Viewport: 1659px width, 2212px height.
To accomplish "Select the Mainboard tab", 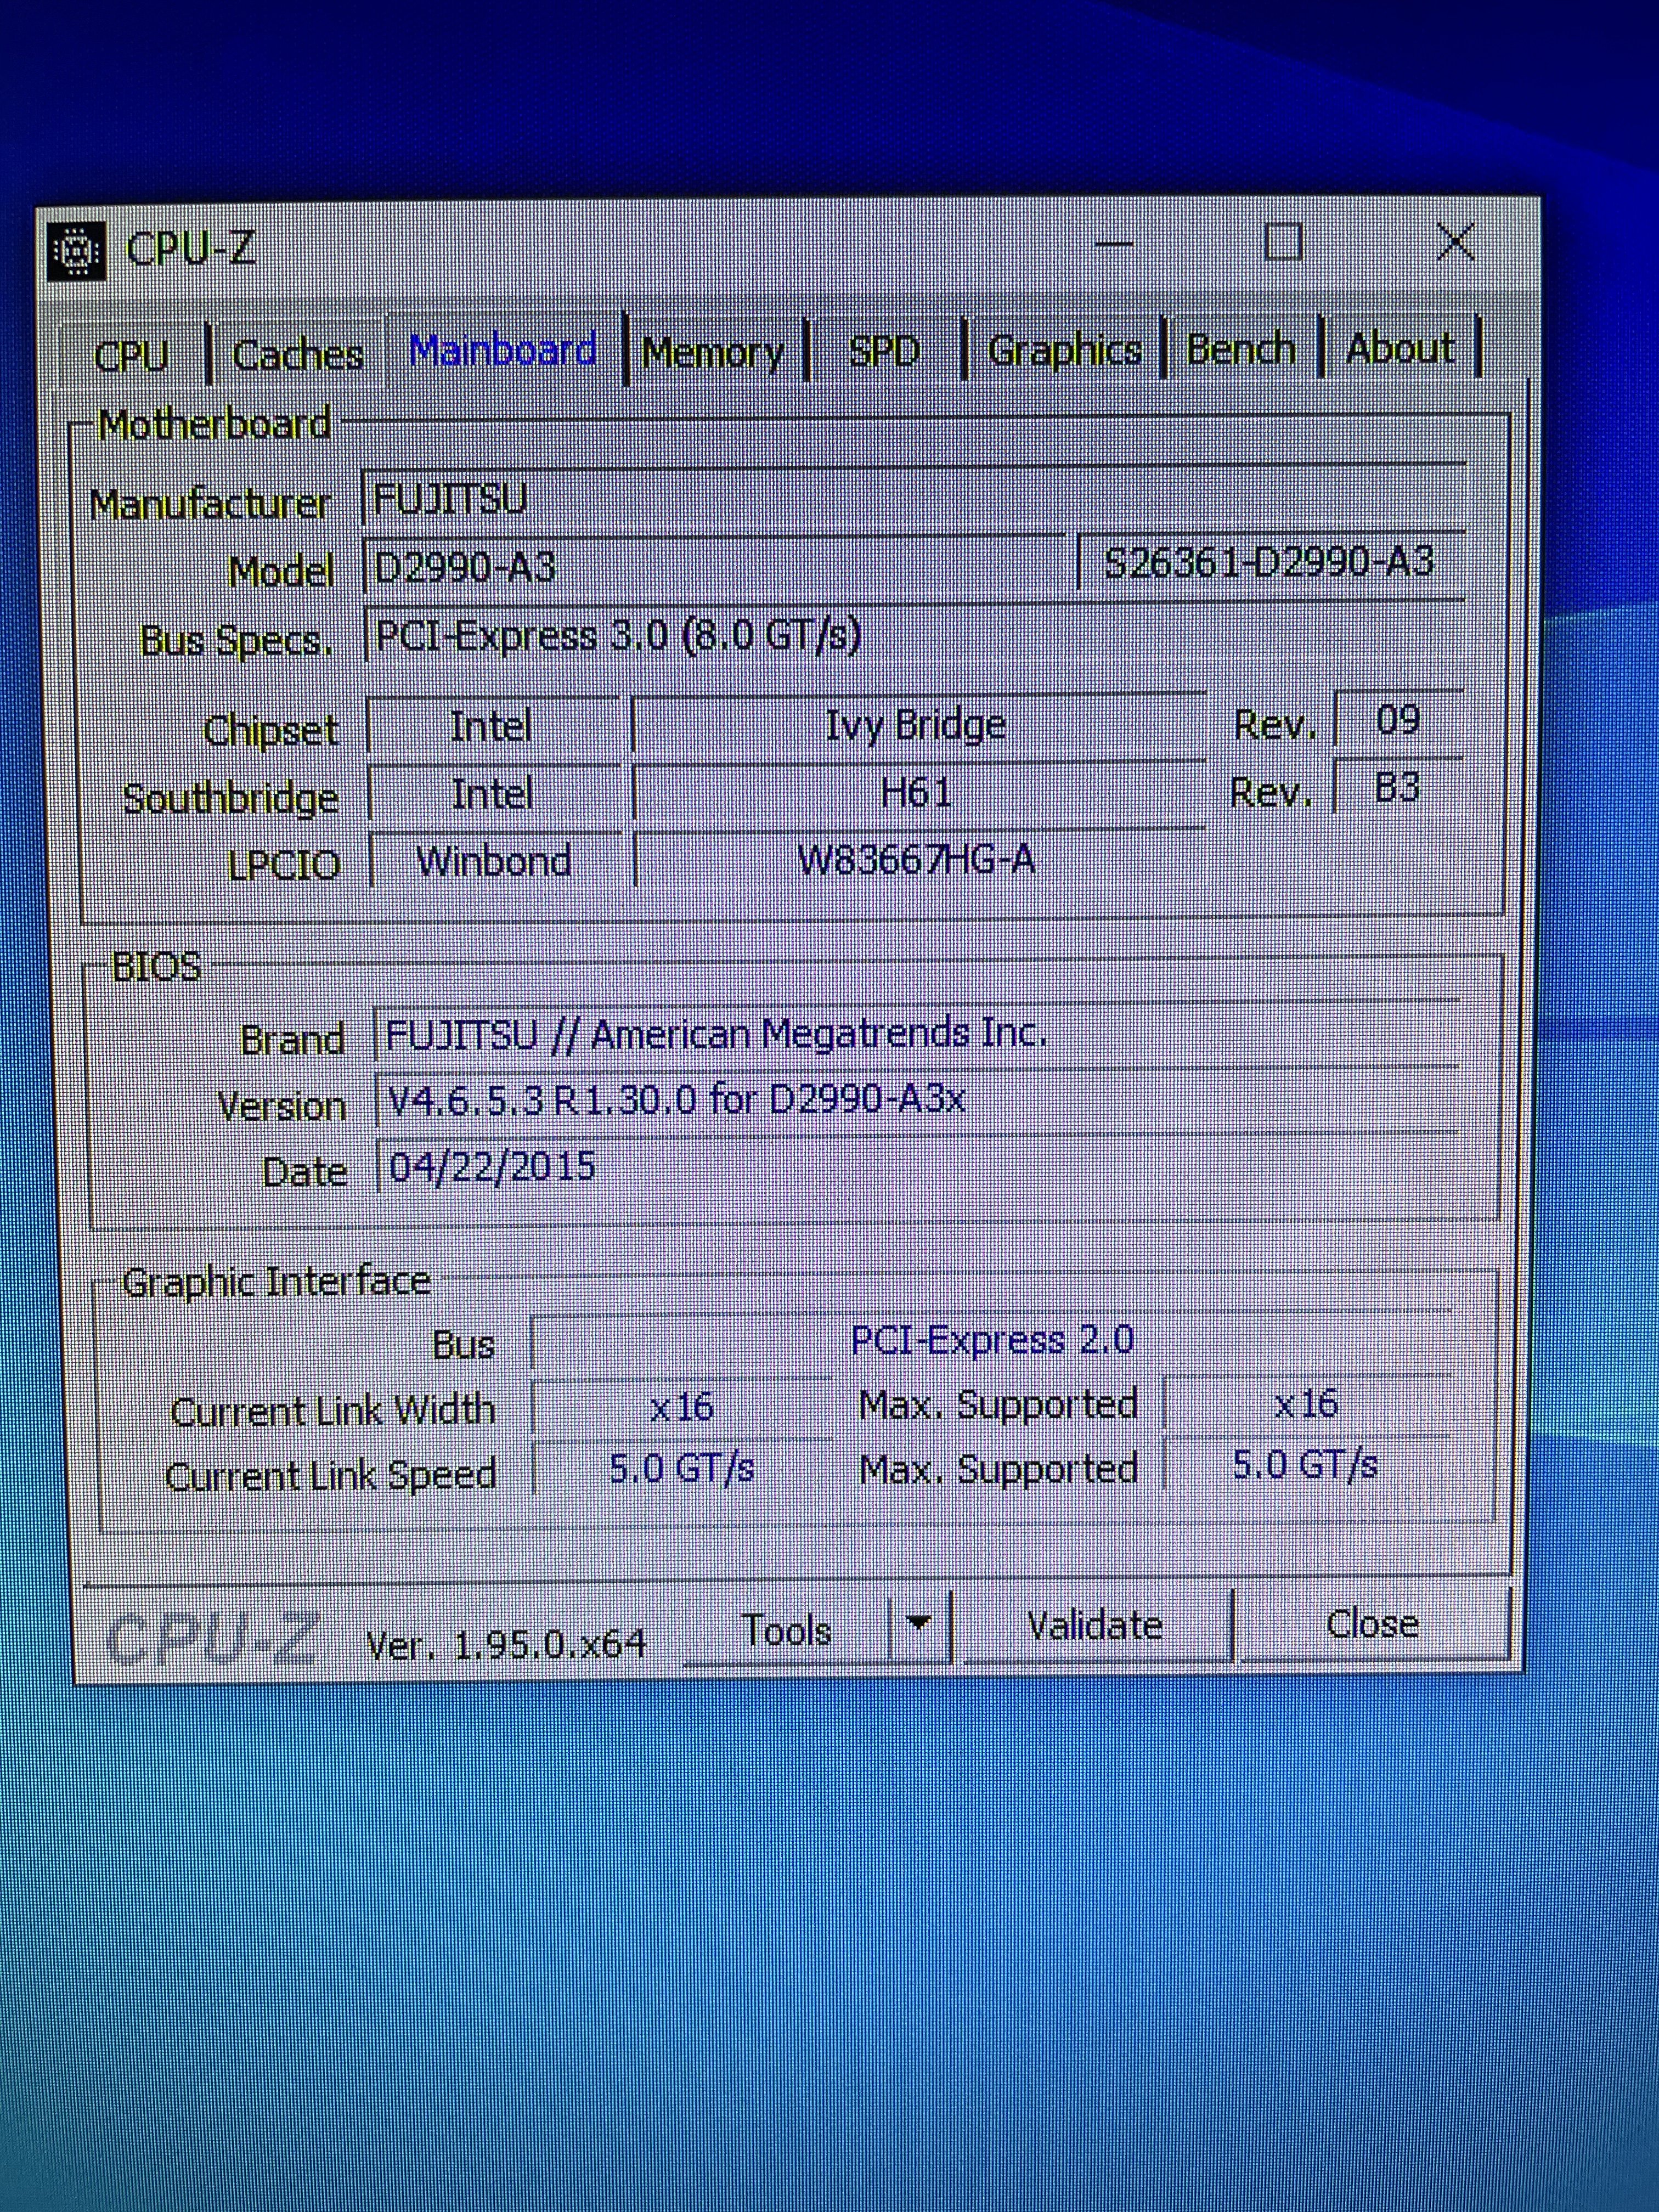I will pos(503,350).
